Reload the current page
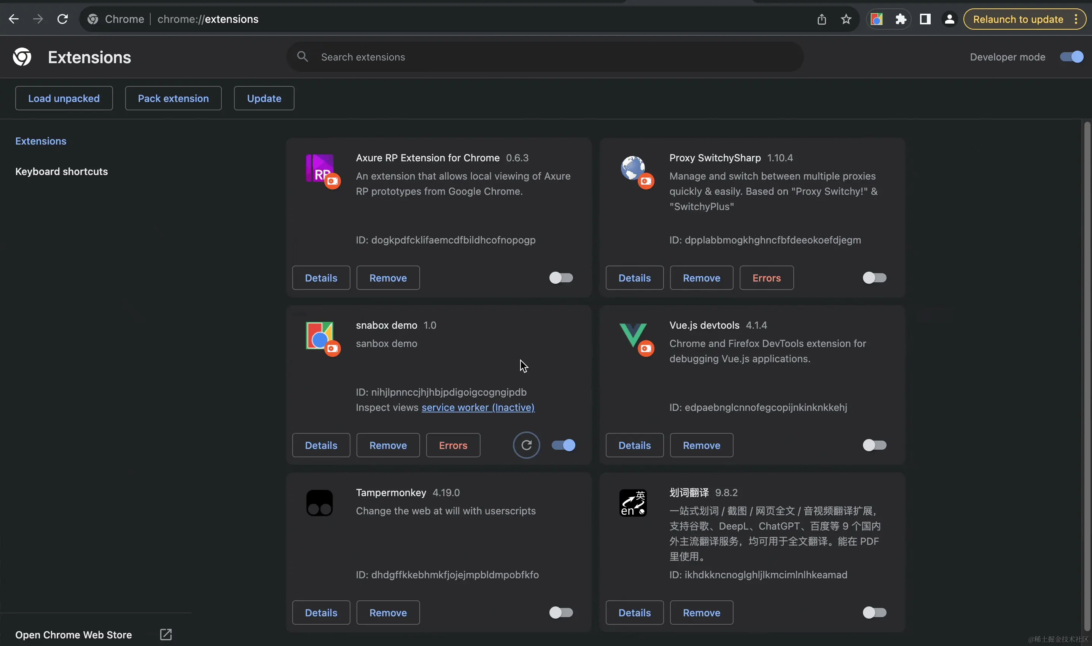This screenshot has width=1092, height=646. [62, 19]
